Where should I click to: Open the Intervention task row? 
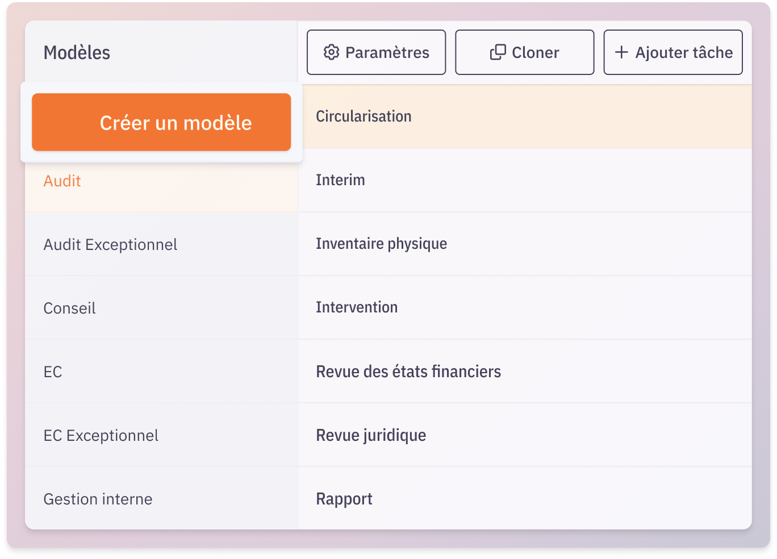(525, 308)
